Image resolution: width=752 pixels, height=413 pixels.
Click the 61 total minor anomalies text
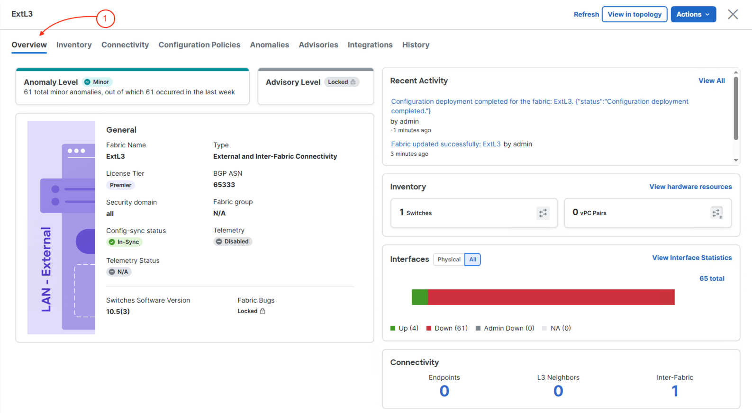point(129,92)
